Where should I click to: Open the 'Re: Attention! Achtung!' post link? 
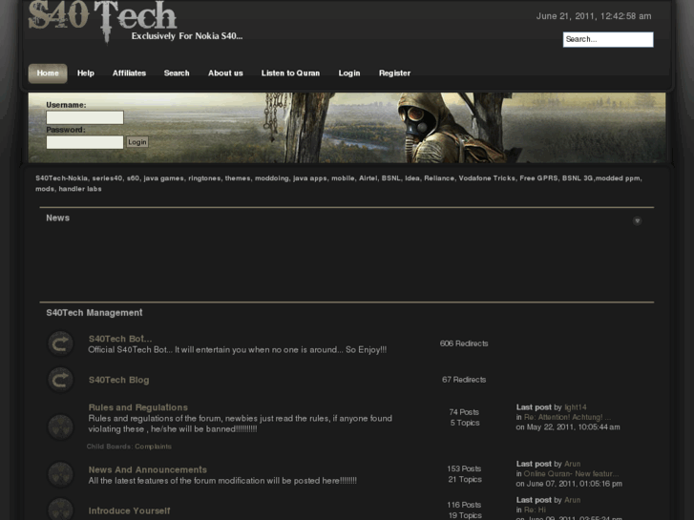567,417
